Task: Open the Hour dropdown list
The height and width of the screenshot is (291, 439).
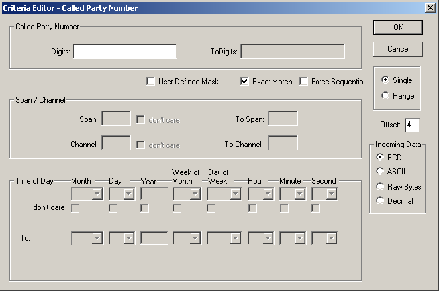Action: (268, 194)
